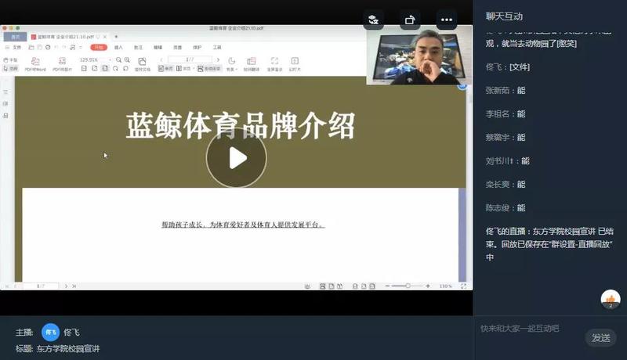This screenshot has height=360, width=627.
Task: Switch to the 开始 ribbon tab
Action: coord(99,47)
